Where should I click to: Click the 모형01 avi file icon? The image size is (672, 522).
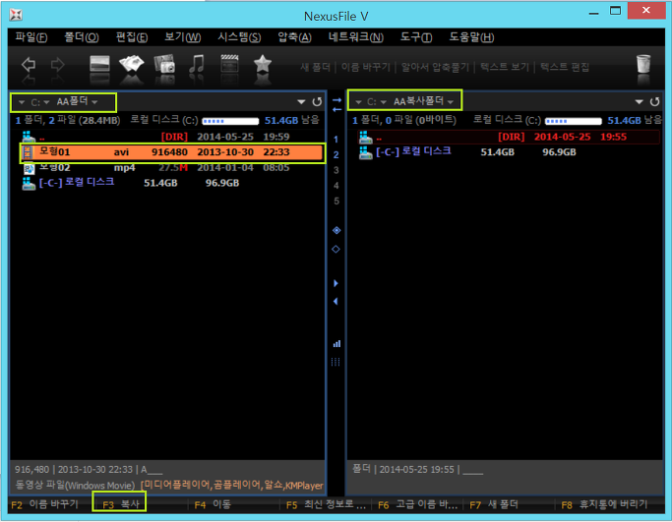point(28,152)
